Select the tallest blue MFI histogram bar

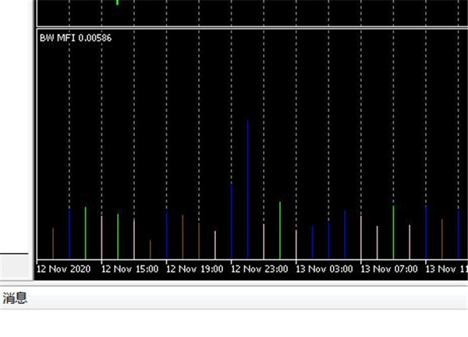[x=248, y=189]
